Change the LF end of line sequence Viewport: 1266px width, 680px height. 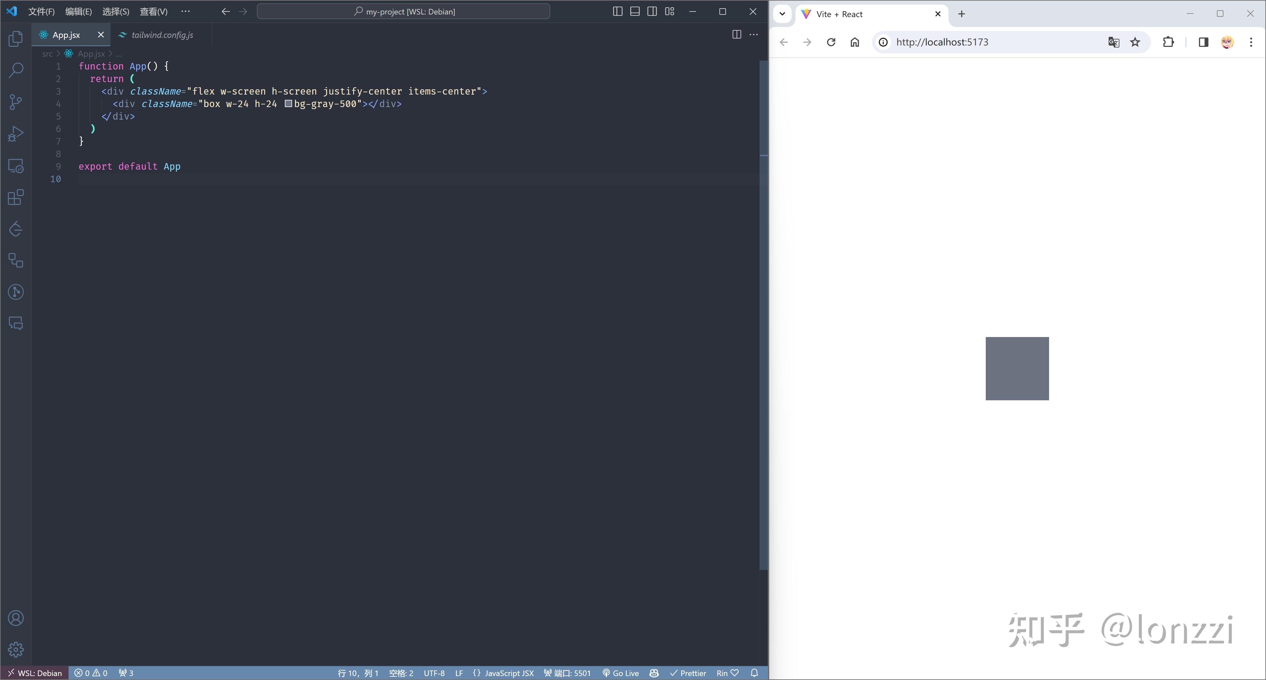[x=459, y=673]
